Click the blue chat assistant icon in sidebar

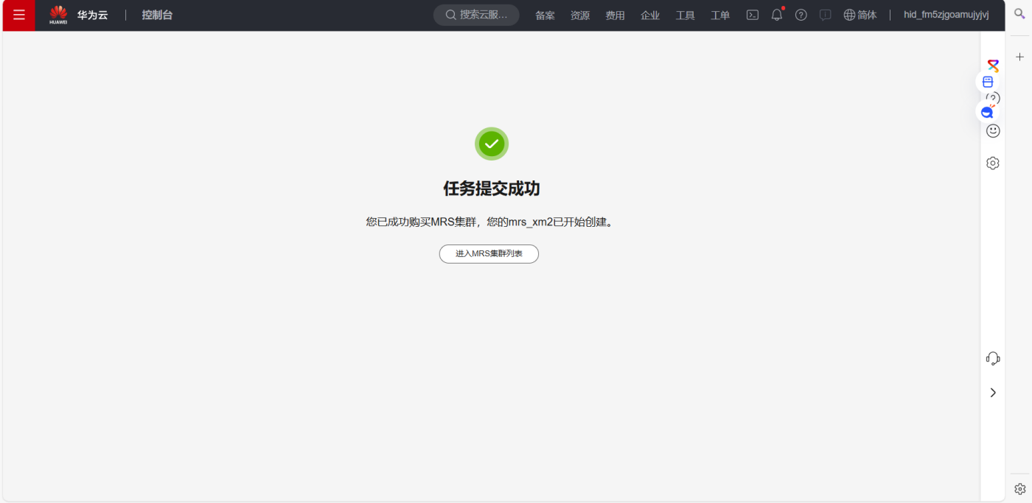click(987, 111)
